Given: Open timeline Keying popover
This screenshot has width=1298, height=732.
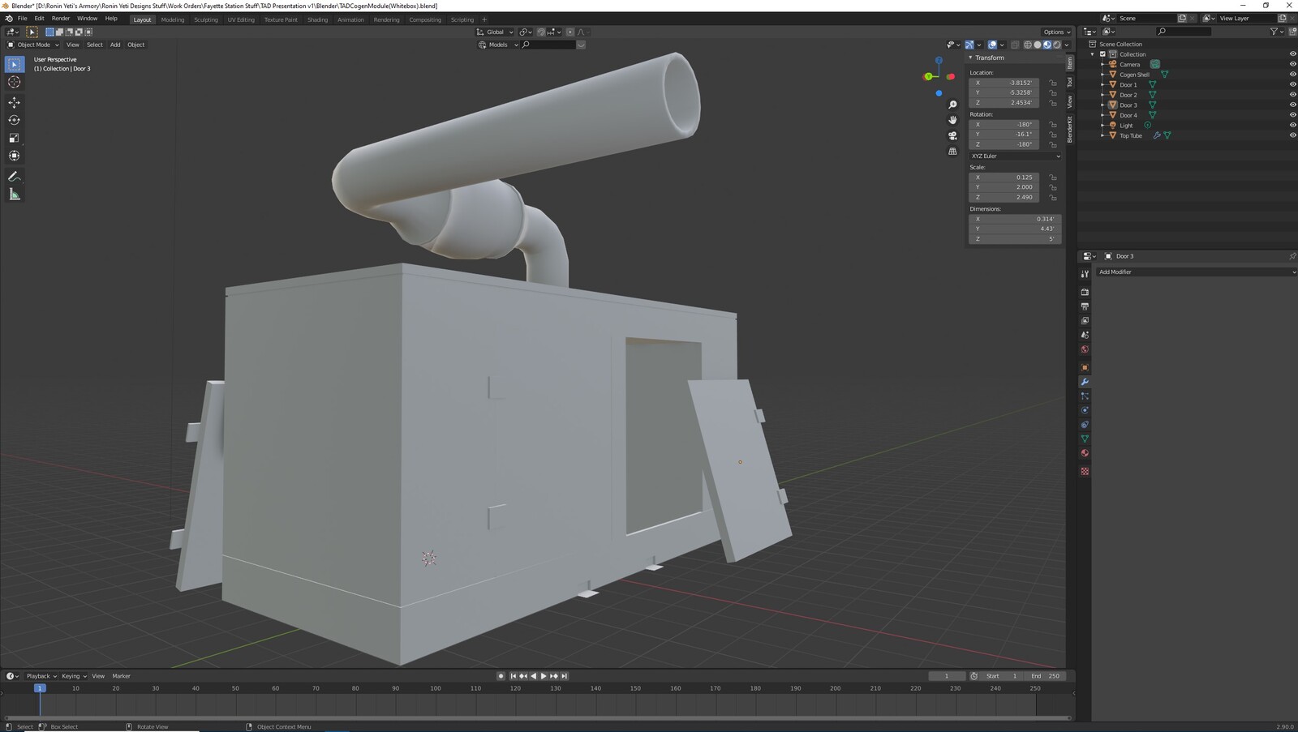Looking at the screenshot, I should coord(74,676).
